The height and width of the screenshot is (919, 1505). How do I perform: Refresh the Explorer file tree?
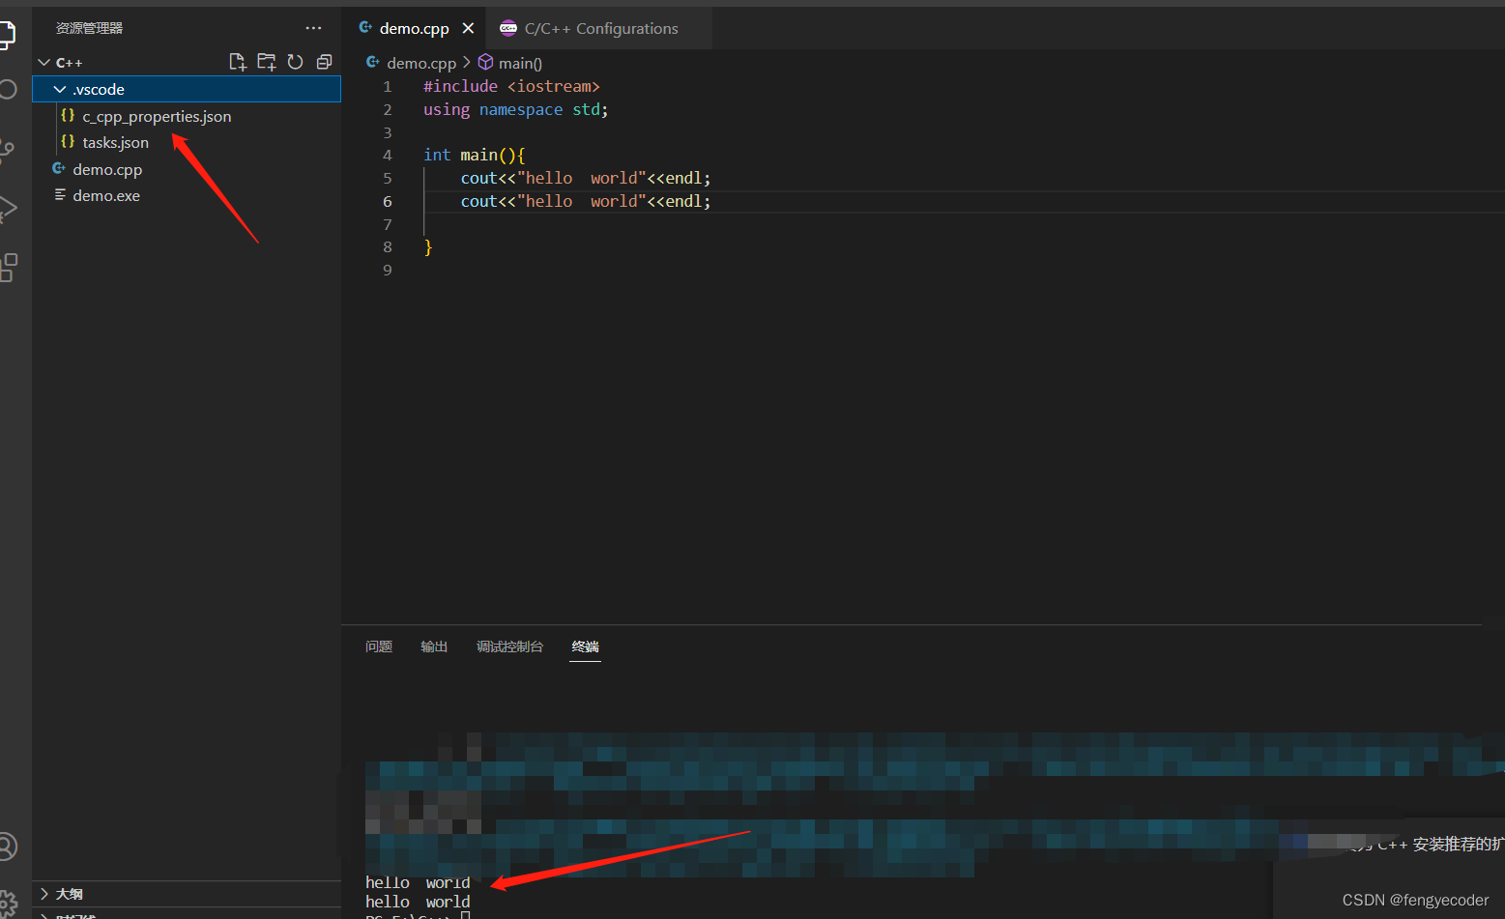point(295,62)
